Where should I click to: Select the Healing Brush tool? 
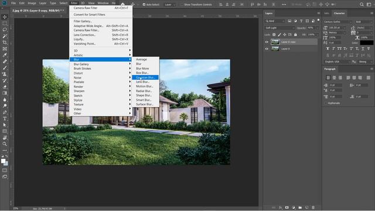click(5, 62)
